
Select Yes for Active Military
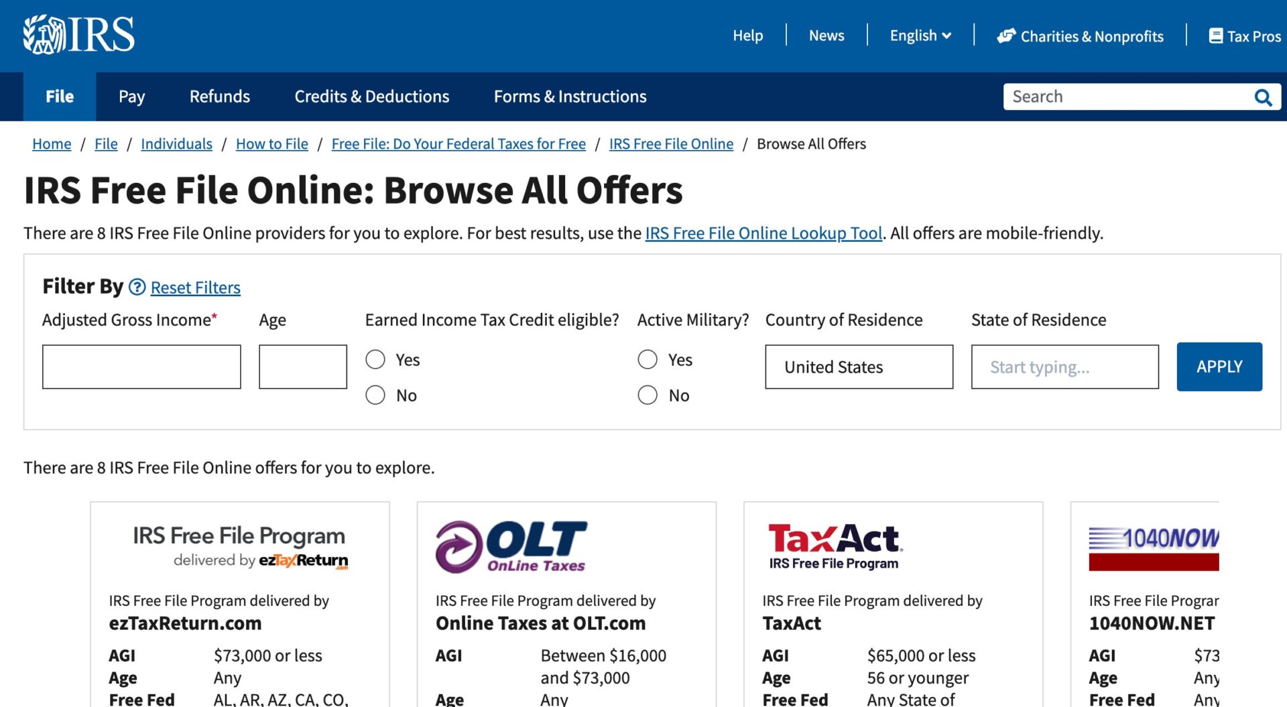click(x=648, y=360)
